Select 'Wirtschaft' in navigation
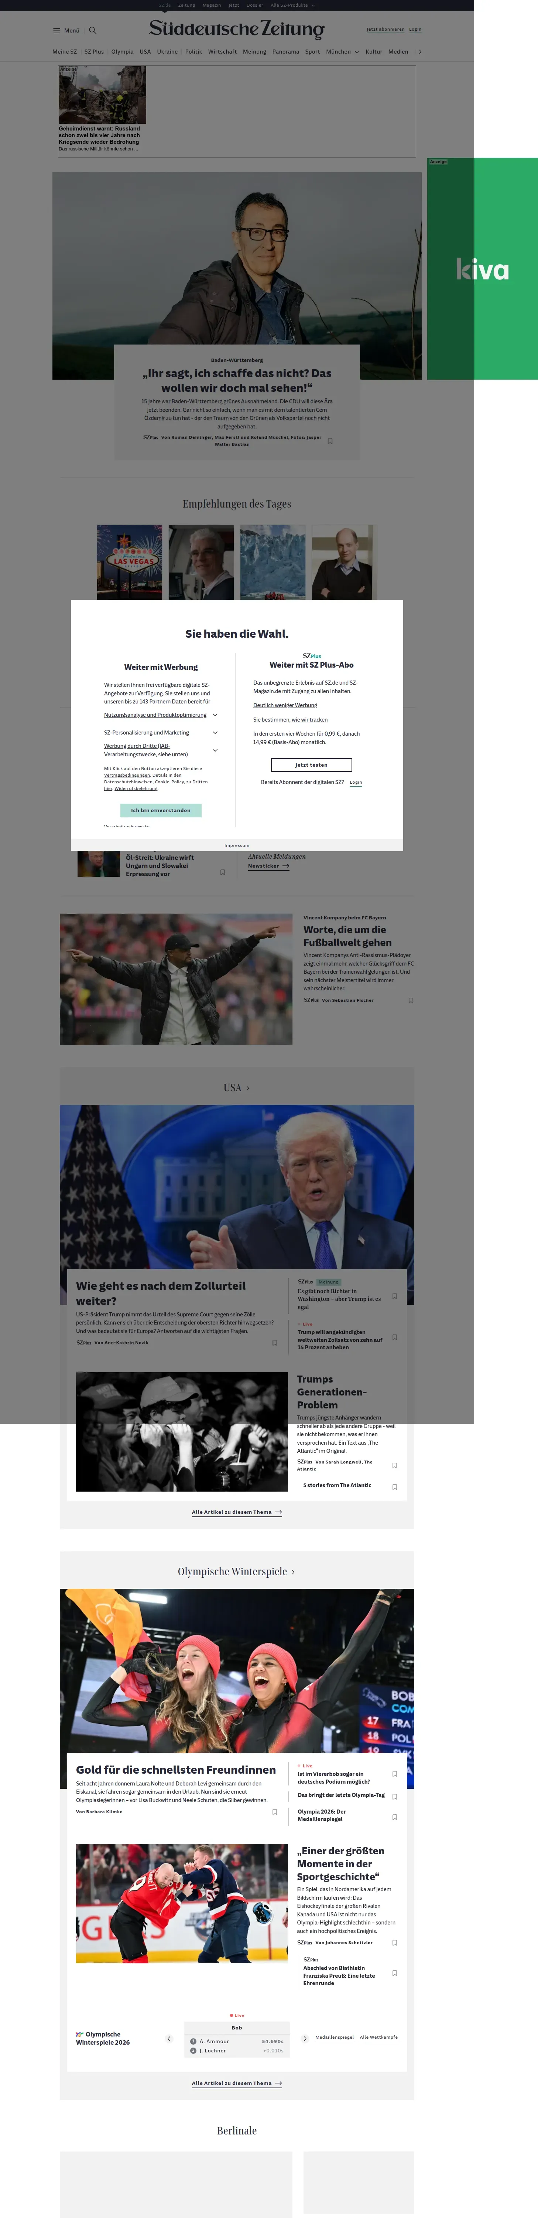The image size is (538, 2218). (223, 52)
